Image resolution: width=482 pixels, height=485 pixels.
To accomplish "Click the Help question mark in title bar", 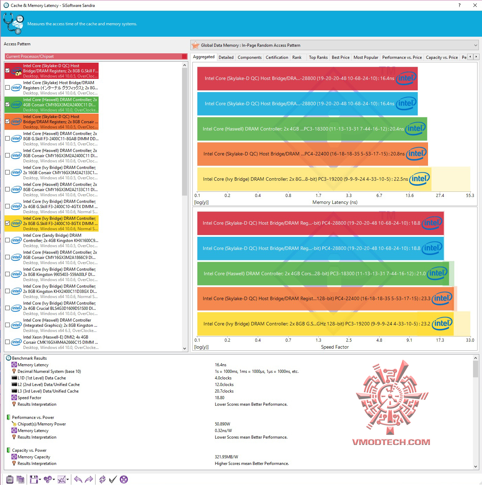I will coord(460,5).
